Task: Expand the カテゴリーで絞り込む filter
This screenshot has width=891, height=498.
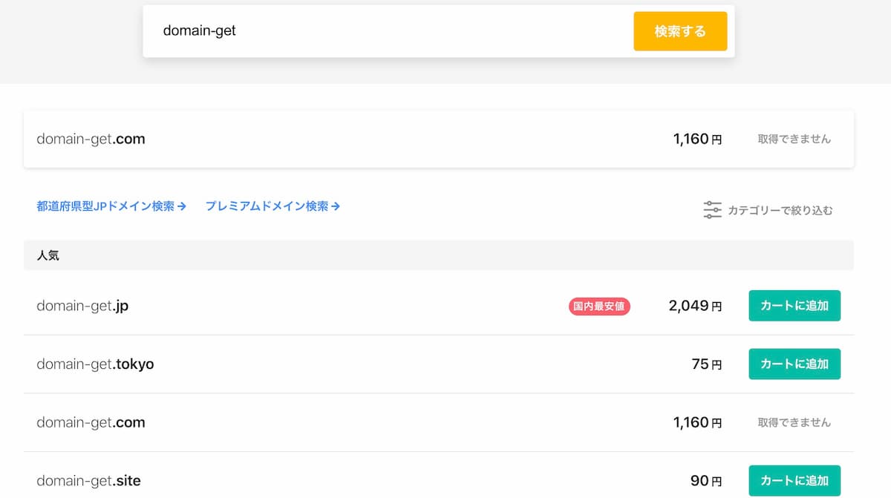Action: pyautogui.click(x=768, y=210)
